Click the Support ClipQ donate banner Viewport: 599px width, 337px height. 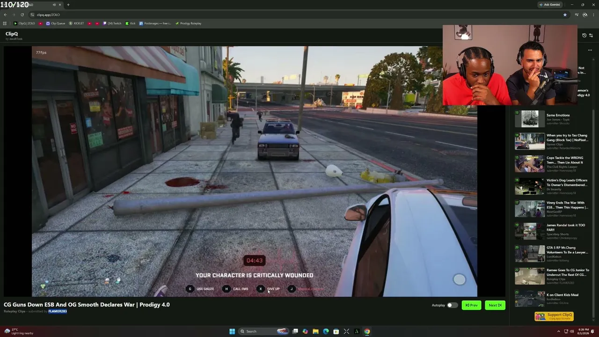554,316
